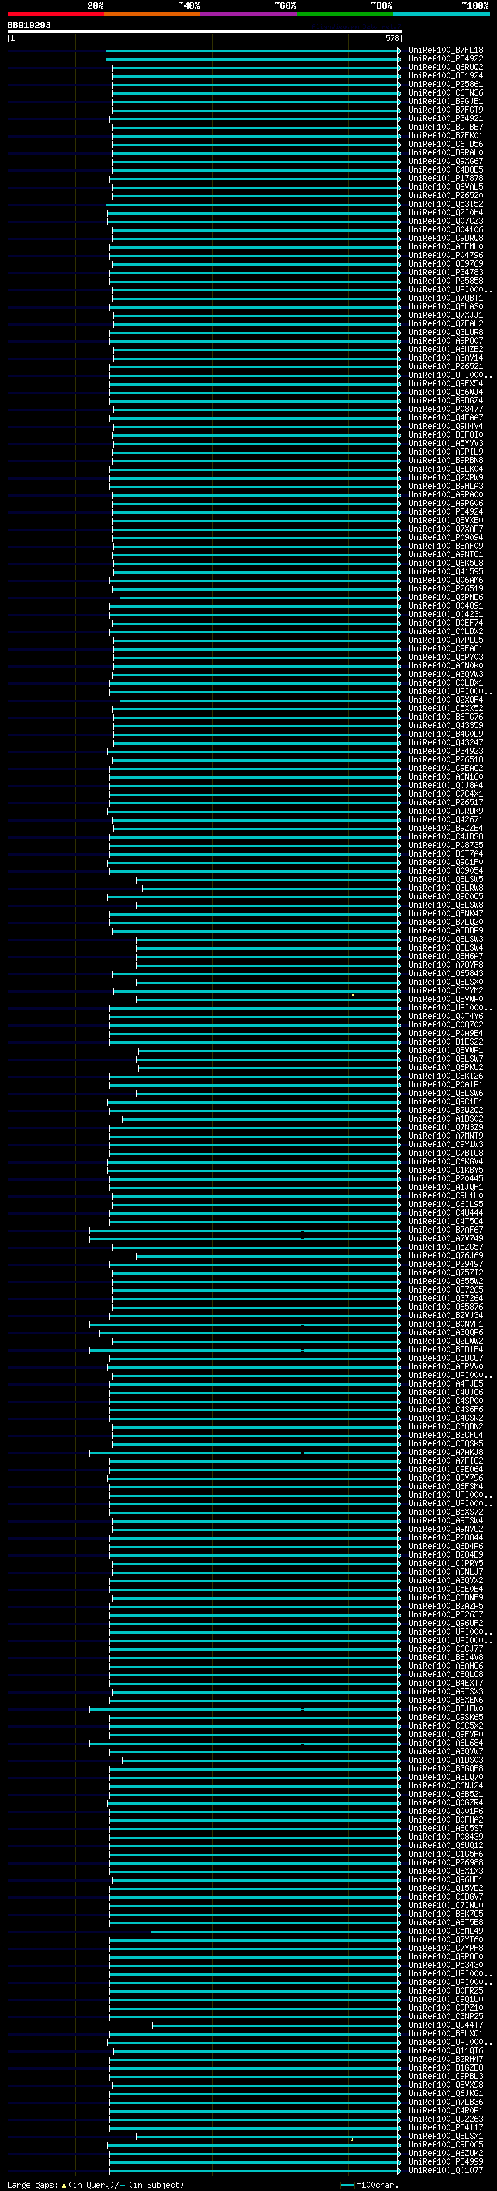Click the label UniRef100_B1ES22
Viewport: 497px width, 2191px height.
[x=446, y=1042]
